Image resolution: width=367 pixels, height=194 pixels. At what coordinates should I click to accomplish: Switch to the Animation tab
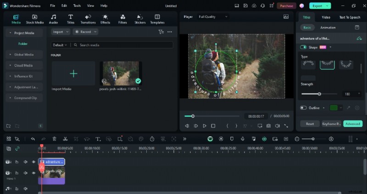click(328, 28)
